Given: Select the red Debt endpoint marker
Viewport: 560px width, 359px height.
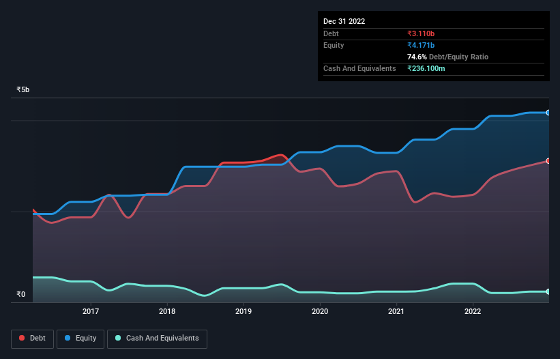Looking at the screenshot, I should coord(548,161).
